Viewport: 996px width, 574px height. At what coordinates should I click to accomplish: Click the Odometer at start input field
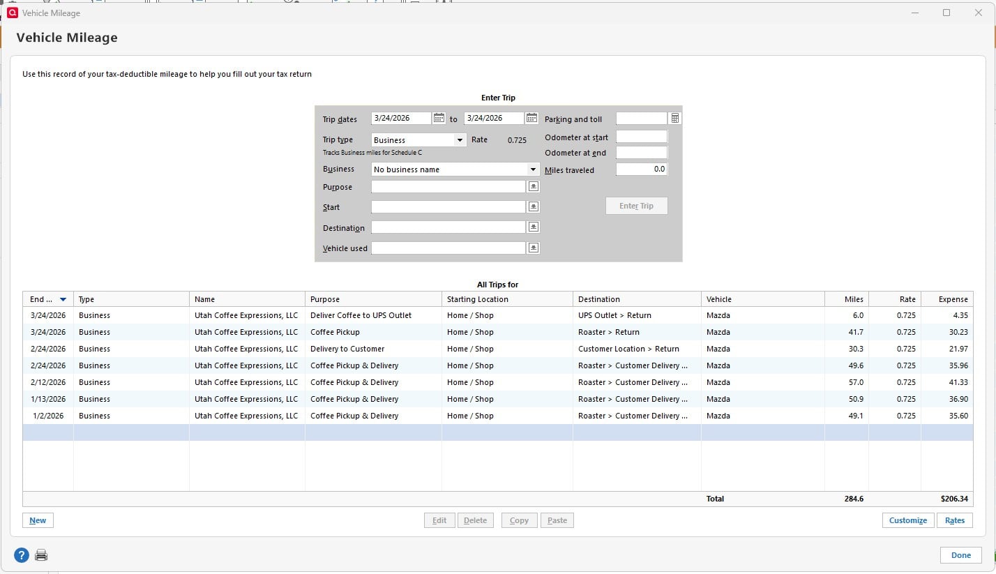click(641, 137)
